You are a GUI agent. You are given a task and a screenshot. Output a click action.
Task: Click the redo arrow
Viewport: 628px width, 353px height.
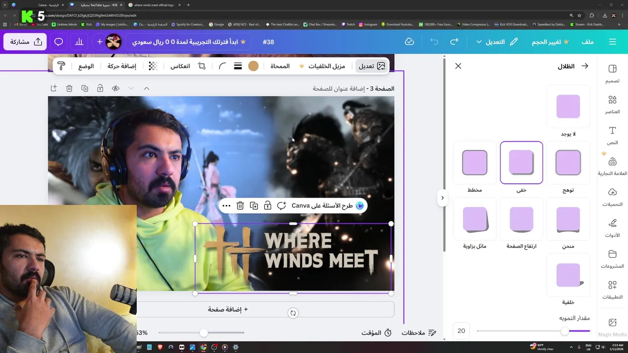[454, 42]
